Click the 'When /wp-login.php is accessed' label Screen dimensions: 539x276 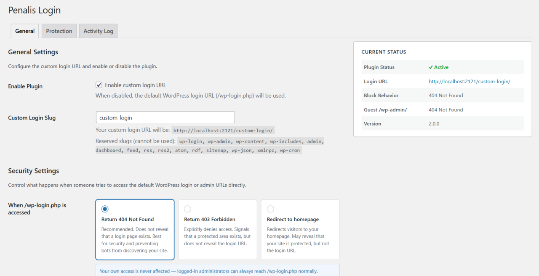[37, 209]
